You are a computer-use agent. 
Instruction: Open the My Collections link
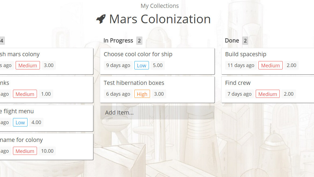tap(160, 6)
